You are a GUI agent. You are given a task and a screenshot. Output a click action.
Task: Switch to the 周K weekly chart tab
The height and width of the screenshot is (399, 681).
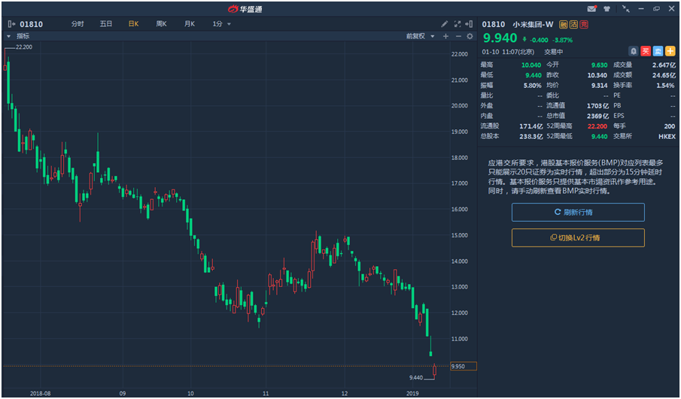(161, 24)
